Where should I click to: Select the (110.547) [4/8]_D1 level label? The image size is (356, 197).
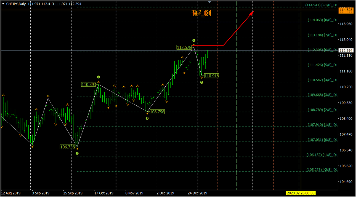coord(323,80)
